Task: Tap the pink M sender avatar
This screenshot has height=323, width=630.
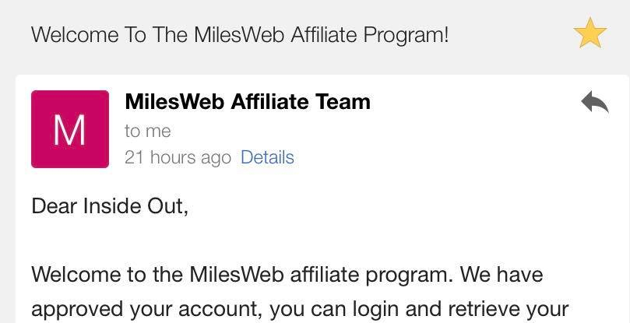Action: coord(70,129)
